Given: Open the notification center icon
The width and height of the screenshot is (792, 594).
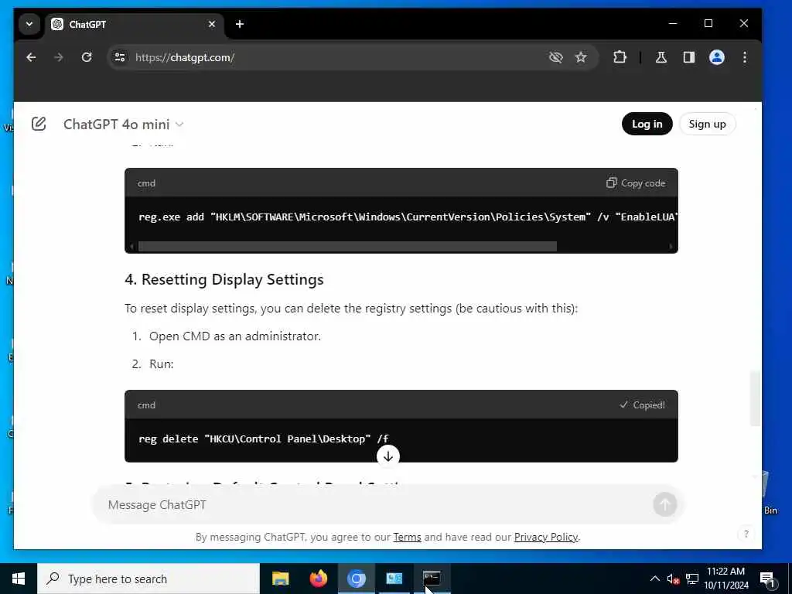Looking at the screenshot, I should (x=767, y=579).
